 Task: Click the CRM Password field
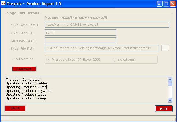[80, 40]
